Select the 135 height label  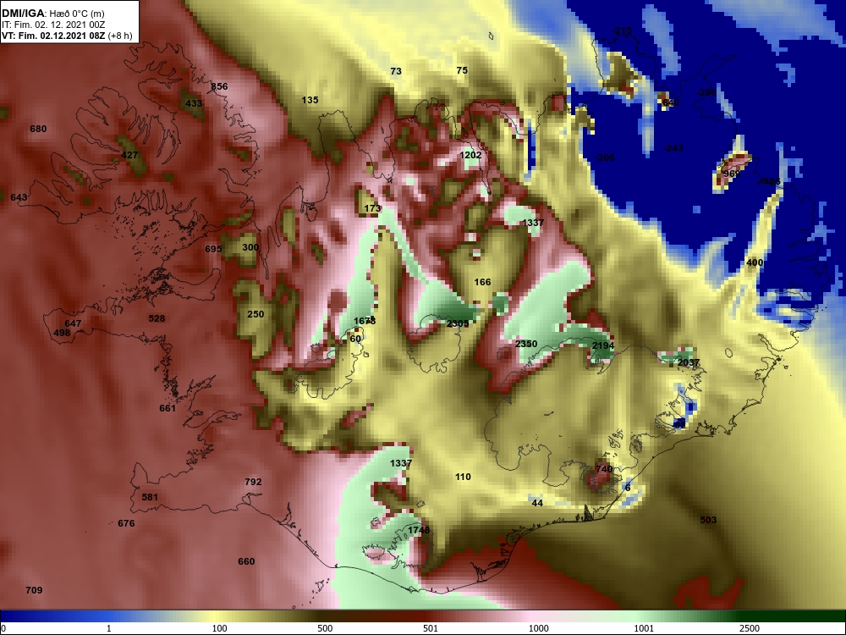[310, 100]
